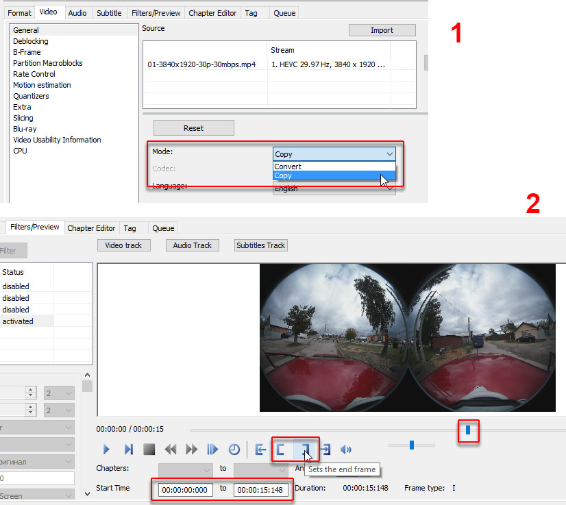Switch to the Video tab
This screenshot has height=505, width=566.
click(49, 12)
